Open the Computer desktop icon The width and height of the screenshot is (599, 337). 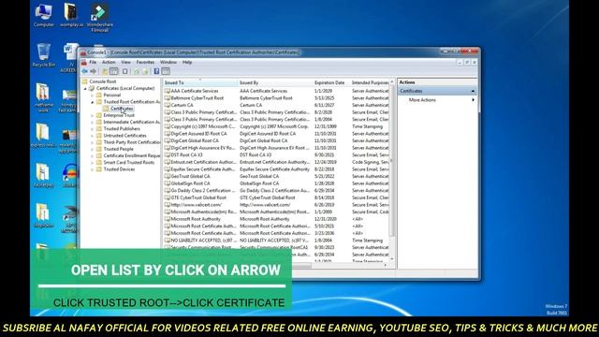tap(44, 16)
